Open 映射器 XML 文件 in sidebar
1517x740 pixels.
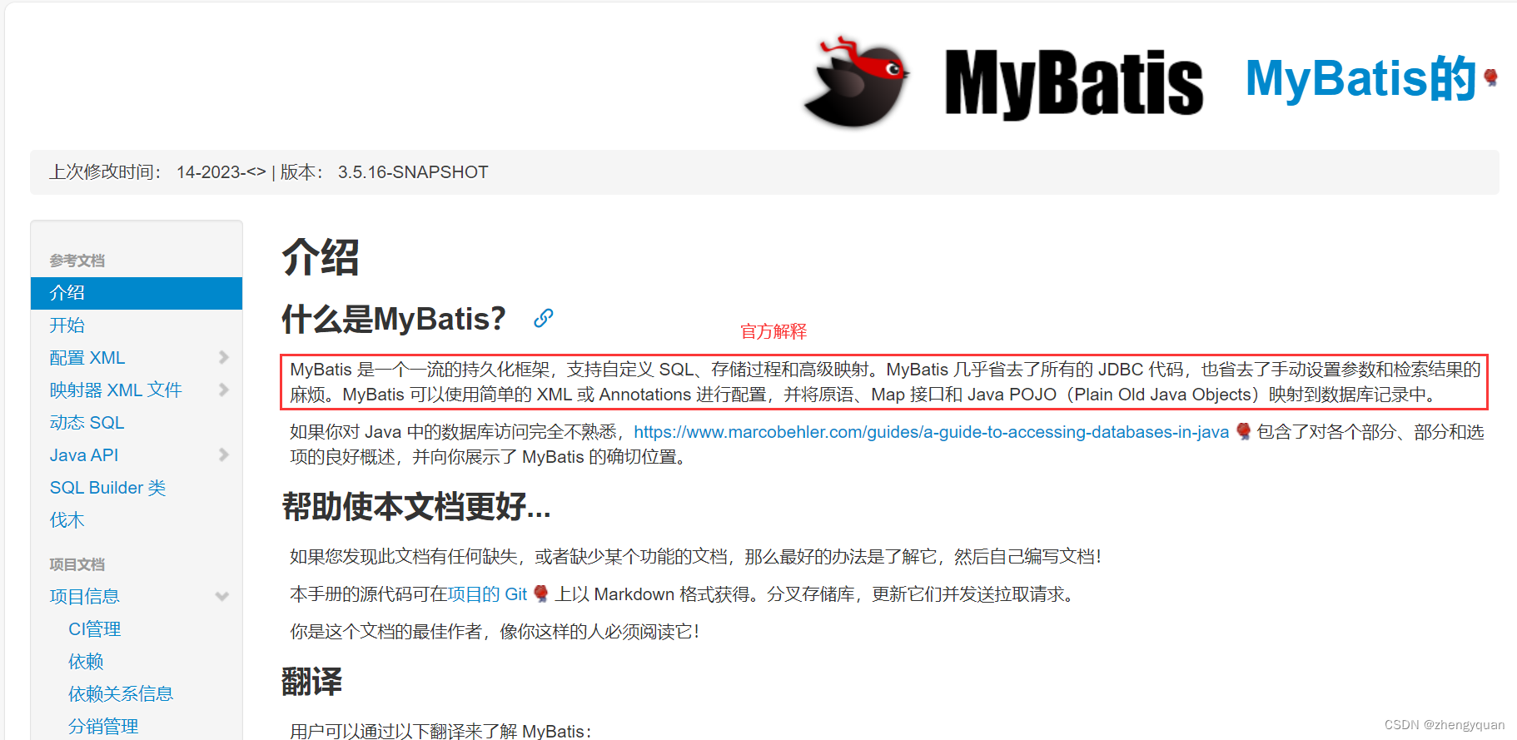click(x=116, y=390)
